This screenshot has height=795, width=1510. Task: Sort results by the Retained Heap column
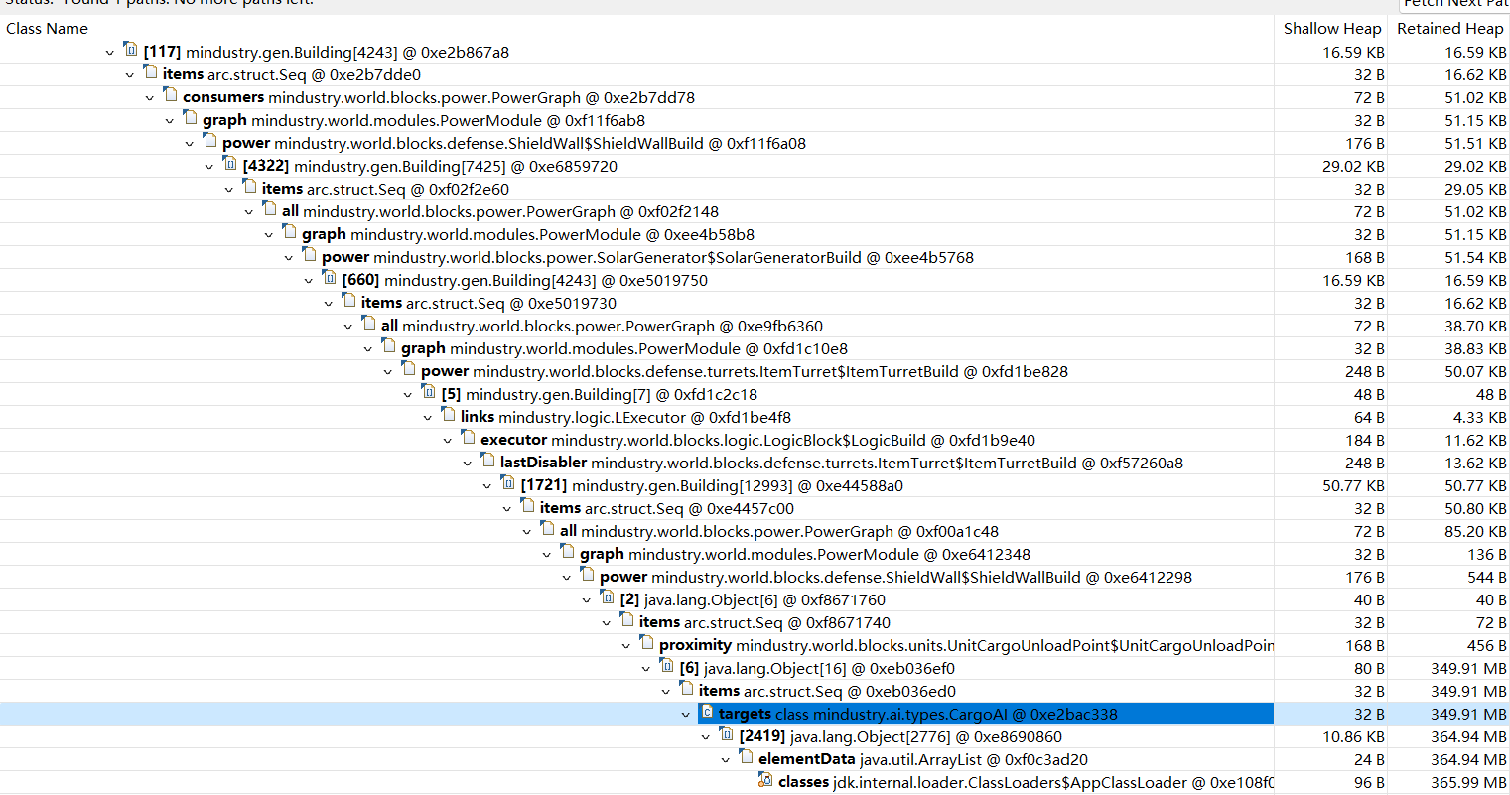(x=1449, y=28)
